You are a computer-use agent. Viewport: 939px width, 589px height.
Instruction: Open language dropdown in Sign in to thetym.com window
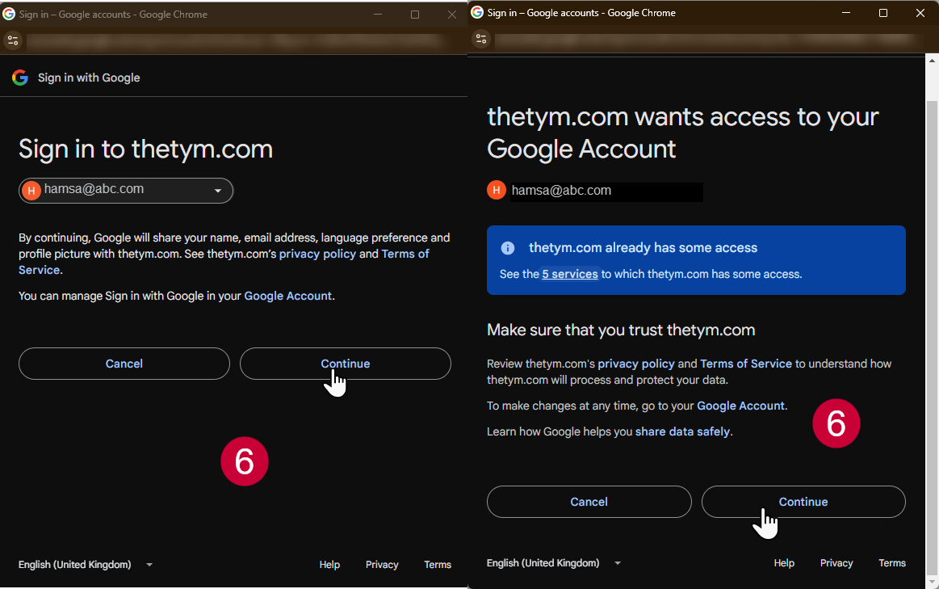click(86, 565)
